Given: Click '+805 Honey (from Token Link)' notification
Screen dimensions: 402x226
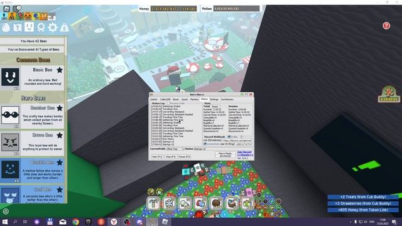Looking at the screenshot, I should [362, 210].
